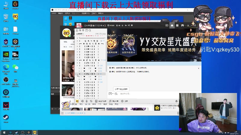Open Steam desktop shortcut

6,119
